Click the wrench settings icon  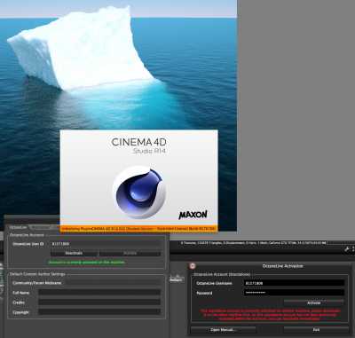pos(347,249)
